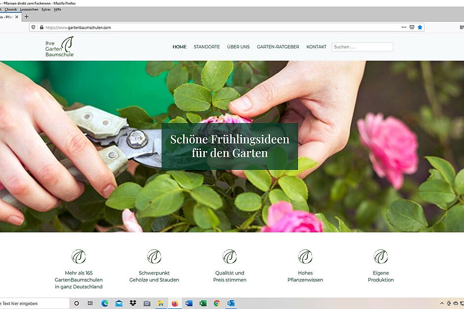Open Microsoft Edge from the taskbar
The height and width of the screenshot is (309, 464).
105,303
